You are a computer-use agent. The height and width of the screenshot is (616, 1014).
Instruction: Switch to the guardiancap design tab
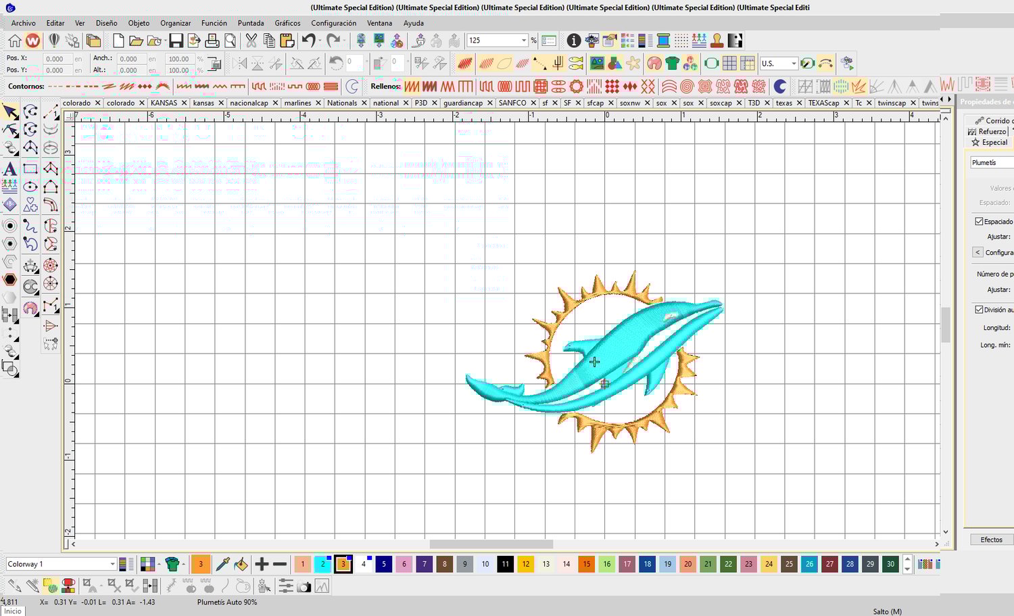pyautogui.click(x=463, y=103)
